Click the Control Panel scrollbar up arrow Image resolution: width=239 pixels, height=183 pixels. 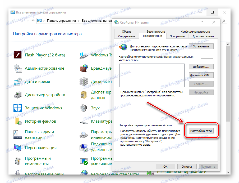point(228,44)
